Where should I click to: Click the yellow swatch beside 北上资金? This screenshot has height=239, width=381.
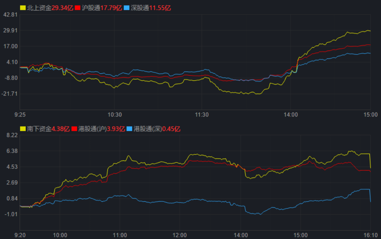[23, 7]
